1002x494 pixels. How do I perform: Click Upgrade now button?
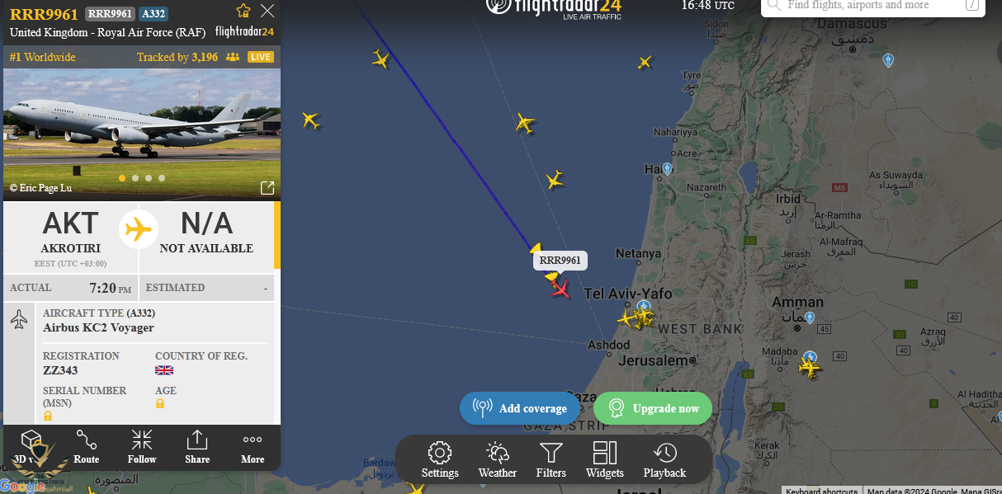click(653, 408)
